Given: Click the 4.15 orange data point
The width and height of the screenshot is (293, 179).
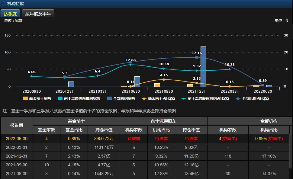Looking at the screenshot, I should point(164,79).
